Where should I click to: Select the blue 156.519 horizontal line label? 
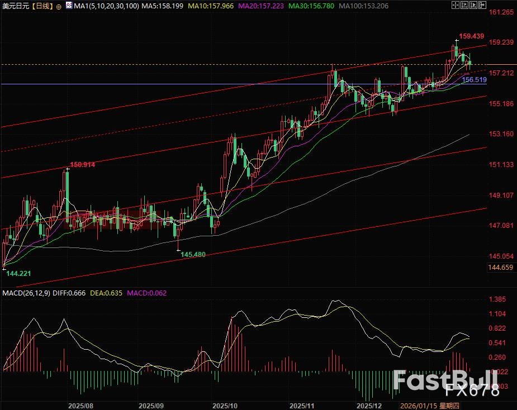tap(476, 80)
